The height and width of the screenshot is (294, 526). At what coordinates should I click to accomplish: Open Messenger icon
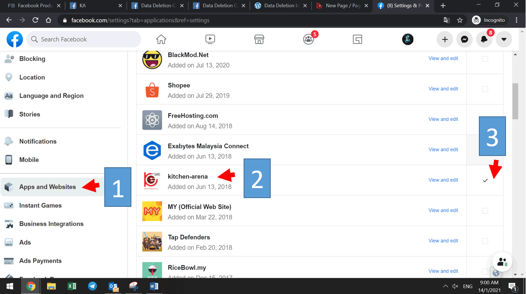pos(464,39)
